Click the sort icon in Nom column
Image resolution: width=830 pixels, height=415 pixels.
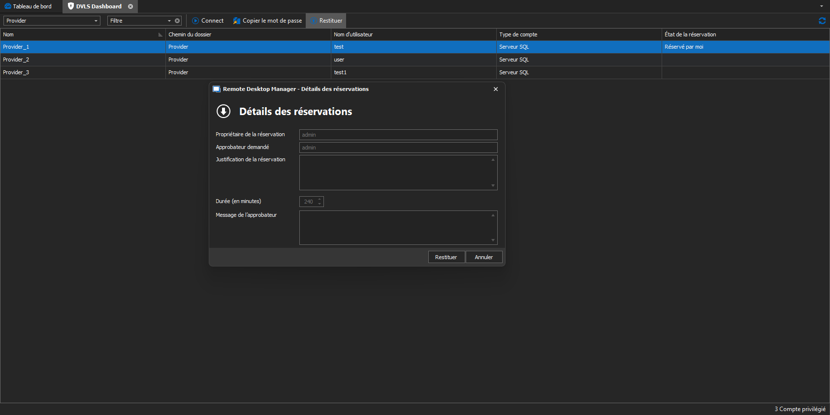pyautogui.click(x=160, y=34)
